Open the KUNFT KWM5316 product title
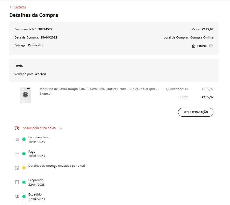230x205 pixels. coord(98,91)
